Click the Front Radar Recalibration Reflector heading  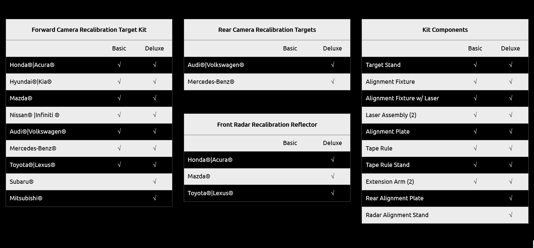[267, 125]
